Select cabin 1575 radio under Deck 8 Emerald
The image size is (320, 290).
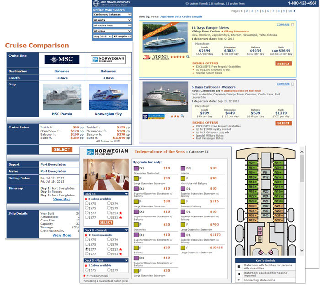[x=87, y=244]
